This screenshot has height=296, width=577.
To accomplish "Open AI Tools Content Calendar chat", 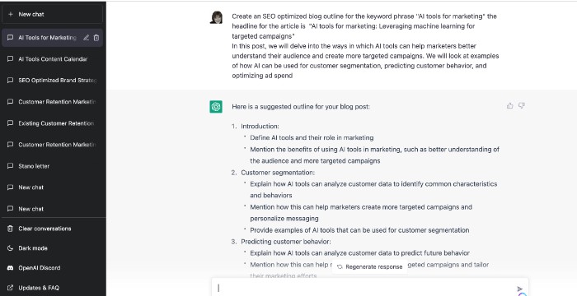I will point(52,59).
